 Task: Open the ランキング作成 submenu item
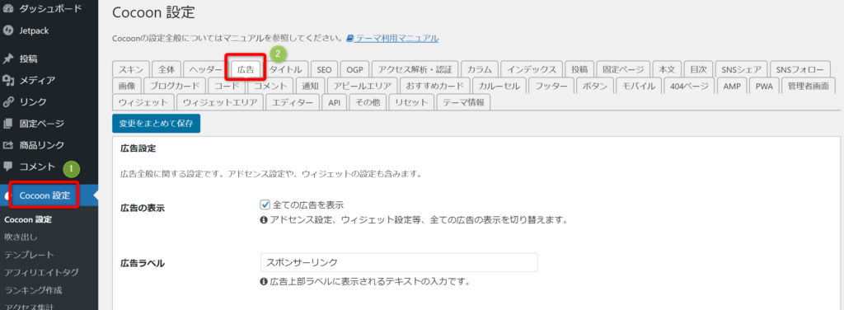[x=33, y=290]
